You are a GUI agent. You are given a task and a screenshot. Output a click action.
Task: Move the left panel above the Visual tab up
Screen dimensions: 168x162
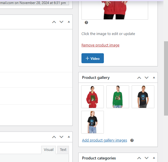click(54, 137)
